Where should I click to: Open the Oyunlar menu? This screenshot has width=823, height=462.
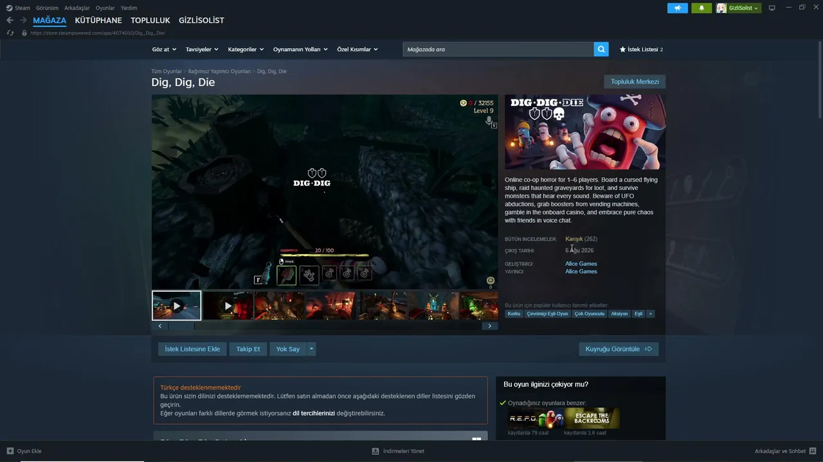pyautogui.click(x=105, y=8)
